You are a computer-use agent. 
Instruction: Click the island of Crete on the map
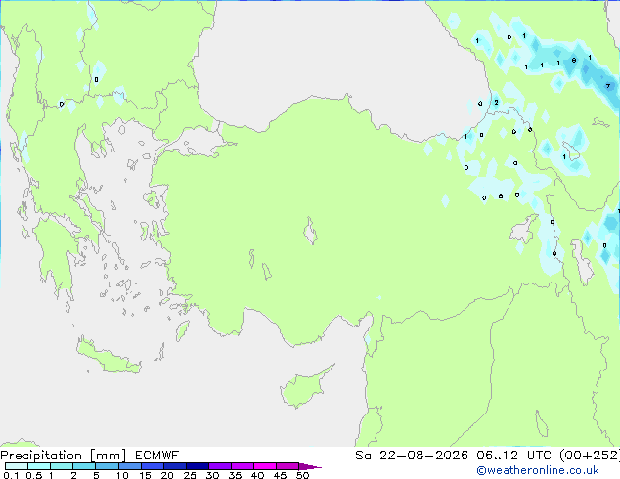(107, 357)
